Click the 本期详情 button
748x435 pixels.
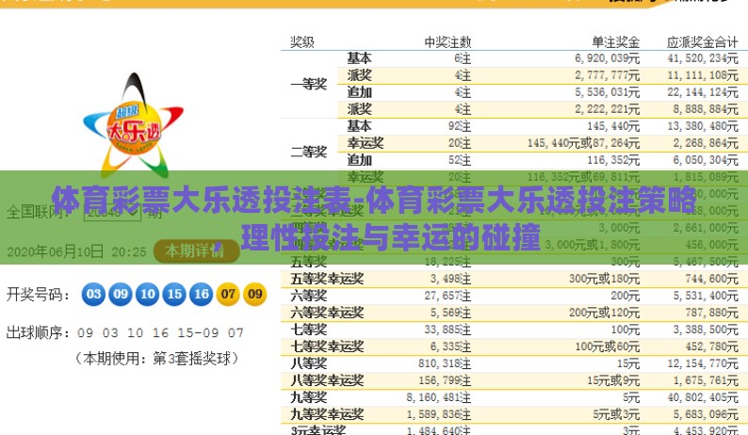pos(197,250)
